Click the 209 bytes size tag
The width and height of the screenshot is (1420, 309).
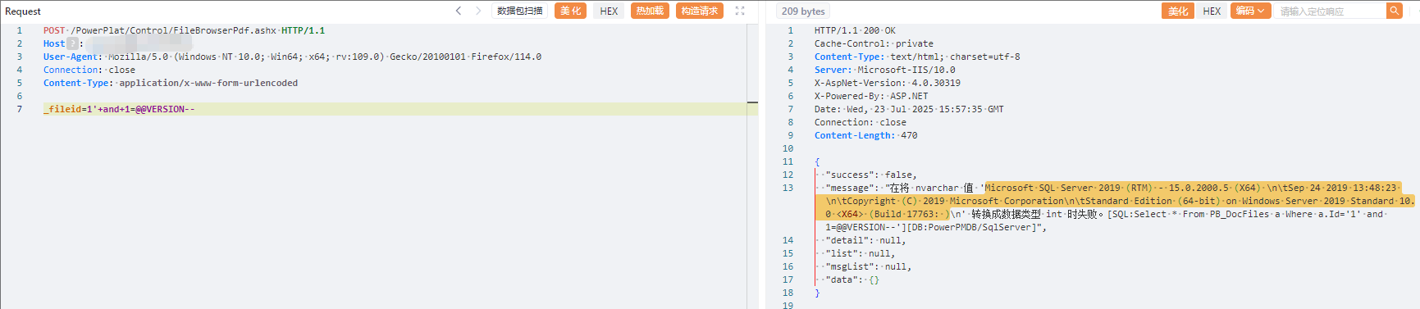pos(803,11)
